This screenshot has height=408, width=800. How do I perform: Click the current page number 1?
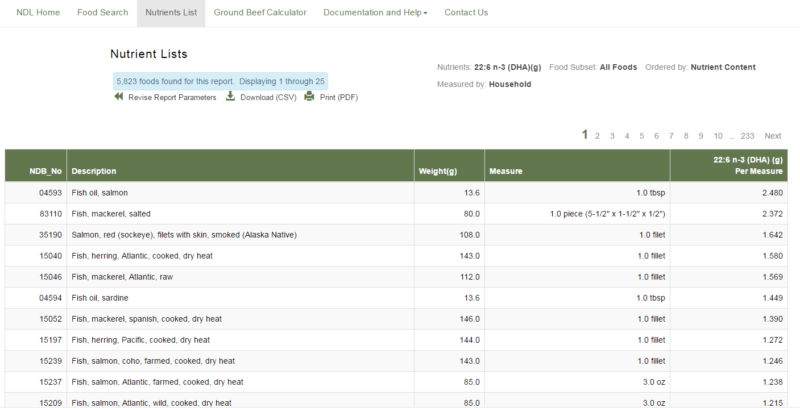click(x=585, y=135)
